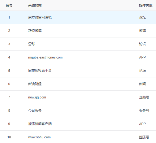The height and width of the screenshot is (143, 156).
Task: Click the 头条号 media type cell
Action: tap(144, 110)
